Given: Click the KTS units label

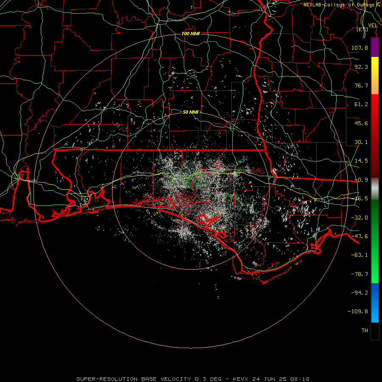Looking at the screenshot, I should coord(362,29).
